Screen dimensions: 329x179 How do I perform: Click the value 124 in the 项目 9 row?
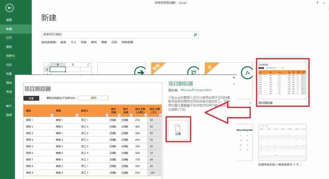point(152,173)
